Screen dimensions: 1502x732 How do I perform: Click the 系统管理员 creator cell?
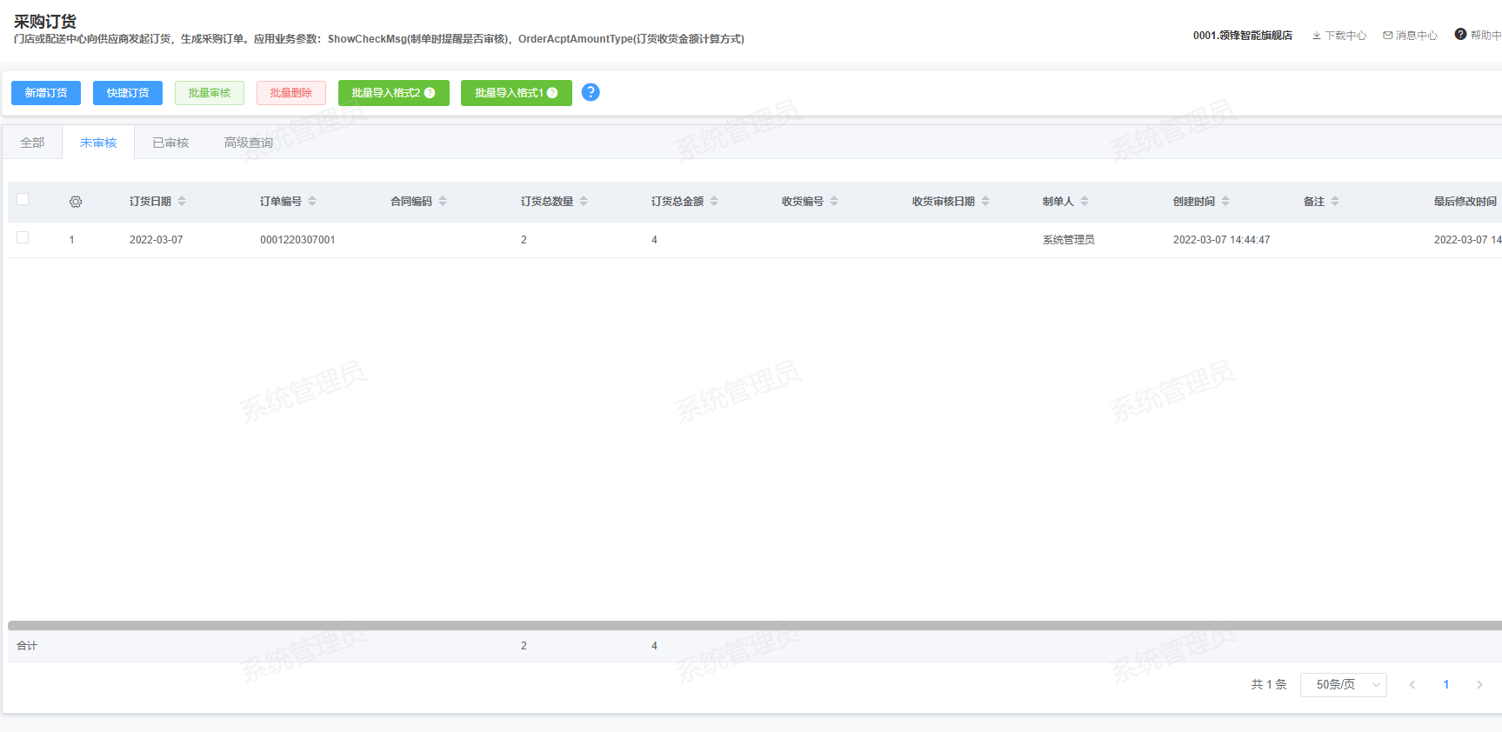coord(1069,240)
